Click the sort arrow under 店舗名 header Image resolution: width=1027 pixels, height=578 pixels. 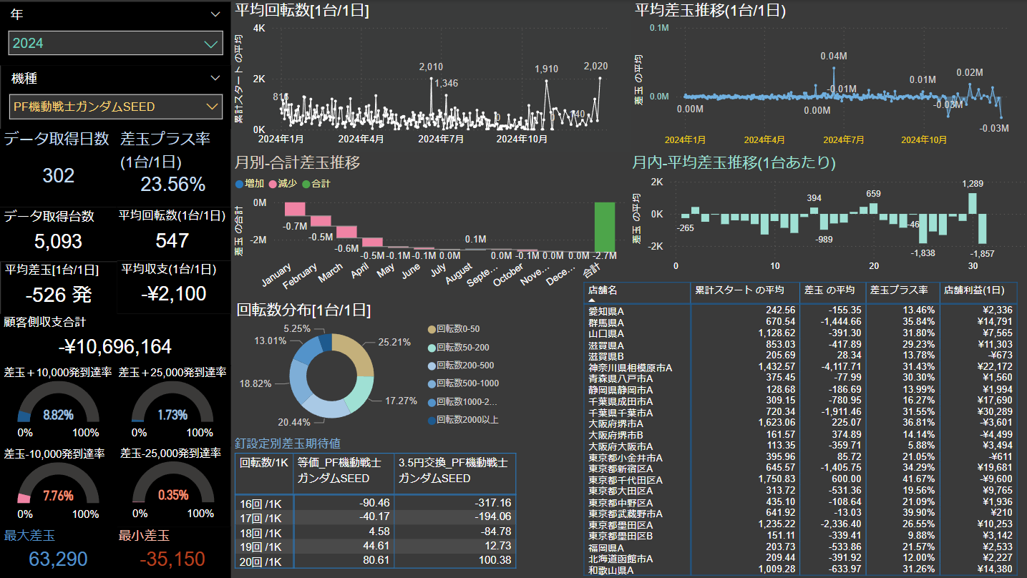[x=593, y=300]
